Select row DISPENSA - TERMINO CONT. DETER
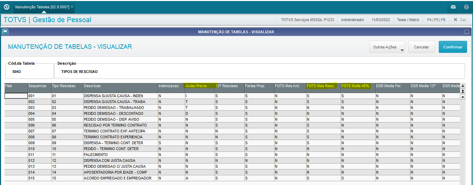Viewport: 473px width, 185px height. tap(232, 143)
